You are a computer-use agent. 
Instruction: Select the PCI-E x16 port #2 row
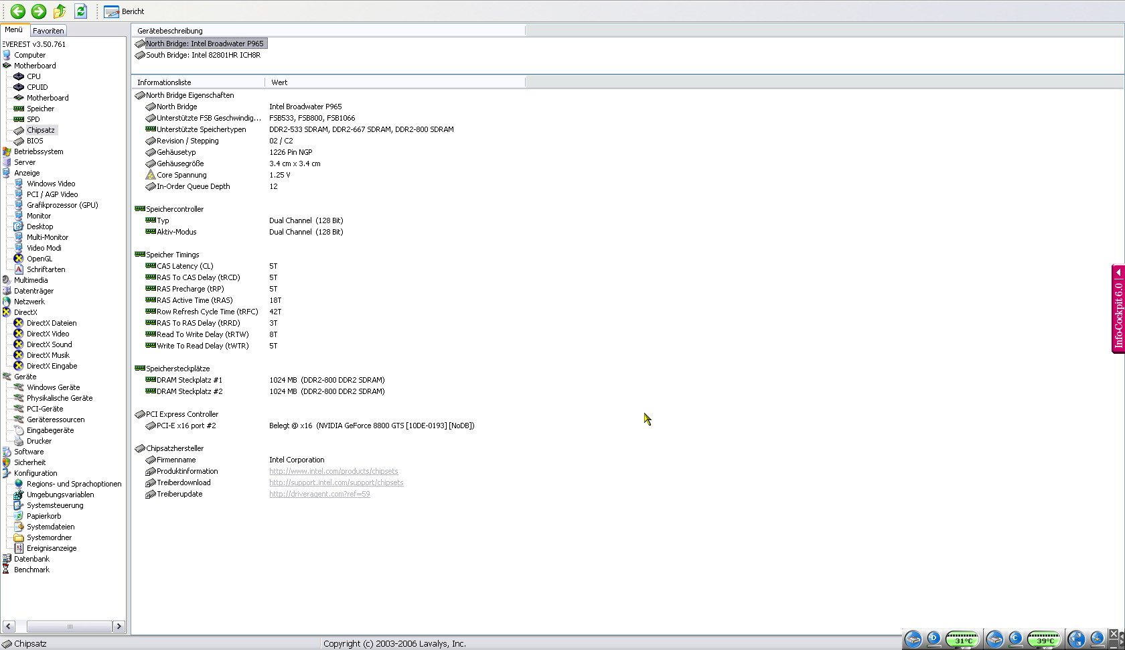pyautogui.click(x=328, y=426)
